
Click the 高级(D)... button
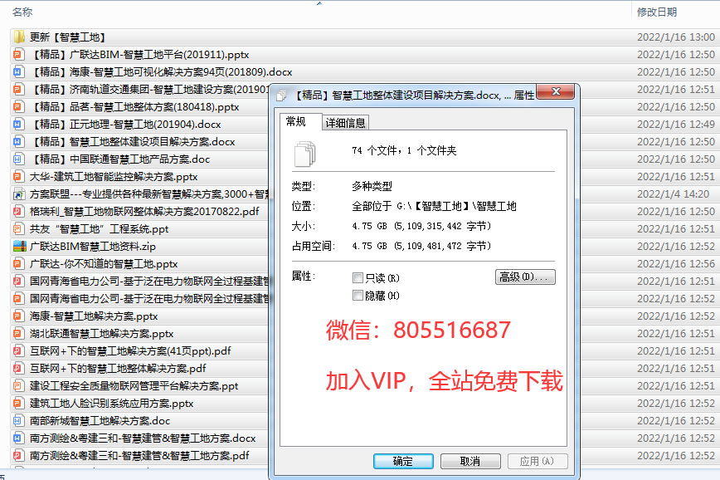(525, 277)
